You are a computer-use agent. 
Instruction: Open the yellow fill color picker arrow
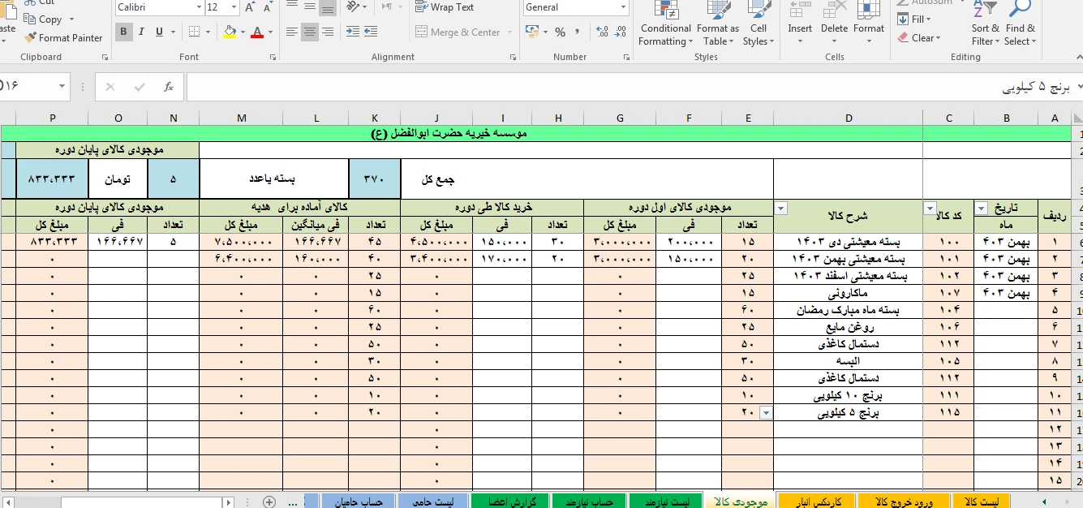243,32
